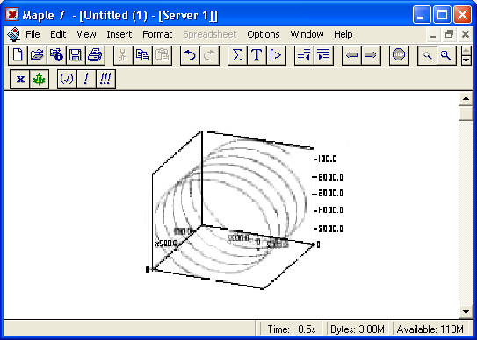This screenshot has height=340, width=477.
Task: Execute current expression with single exclamation button
Action: pos(86,79)
